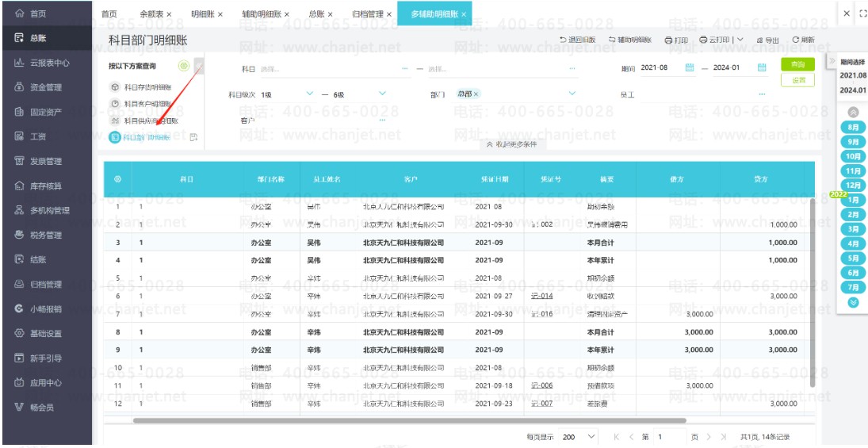Image resolution: width=868 pixels, height=448 pixels.
Task: Open 云报表中心 in the sidebar
Action: 51,63
